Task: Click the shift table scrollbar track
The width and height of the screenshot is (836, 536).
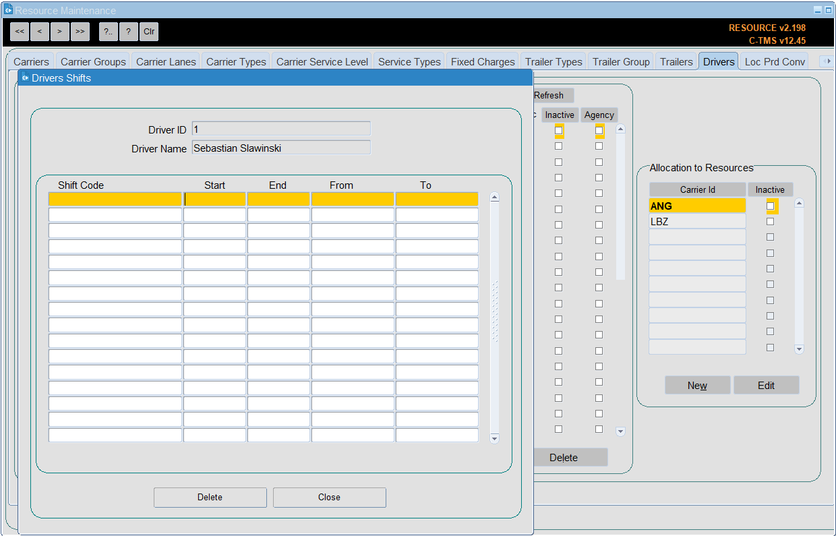Action: pyautogui.click(x=494, y=317)
